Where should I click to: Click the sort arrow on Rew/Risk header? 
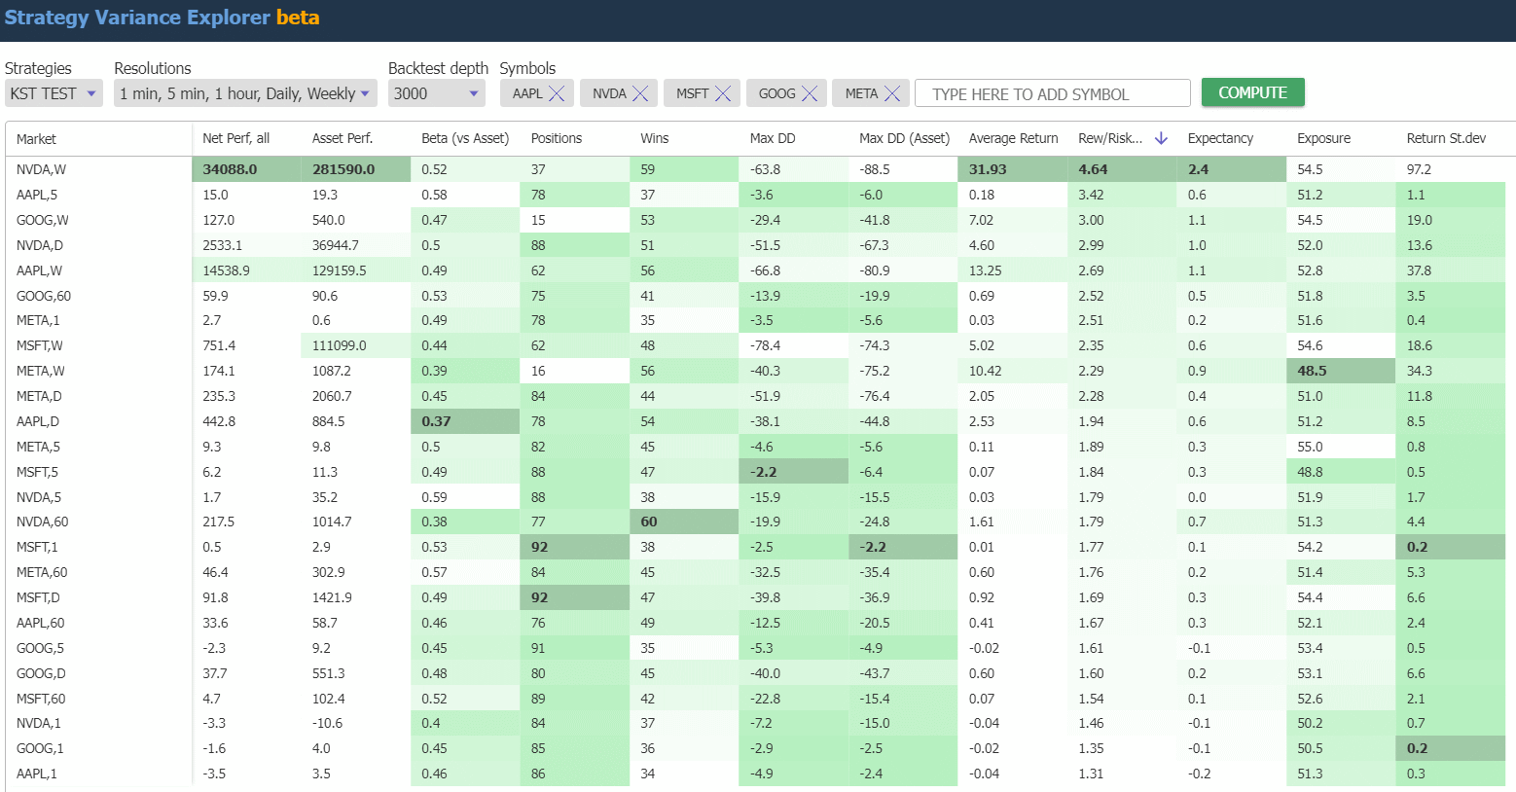[1161, 138]
